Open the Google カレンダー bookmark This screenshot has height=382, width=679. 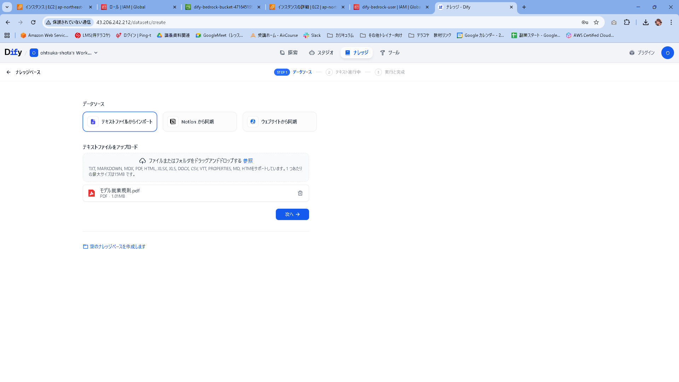[x=481, y=35]
